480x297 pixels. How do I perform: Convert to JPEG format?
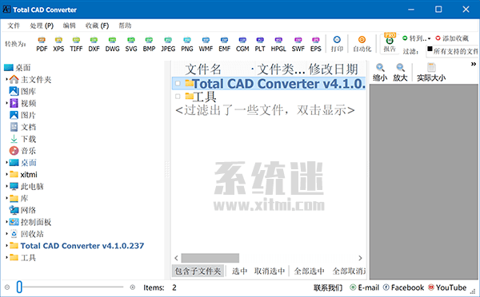pyautogui.click(x=168, y=44)
